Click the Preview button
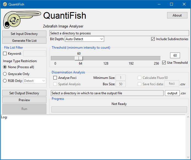The height and width of the screenshot is (160, 191). 24,100
